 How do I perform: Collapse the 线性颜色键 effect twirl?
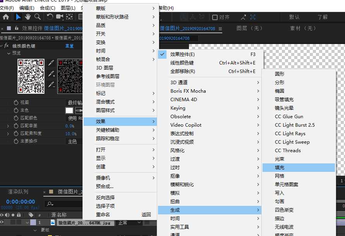coord(1,46)
